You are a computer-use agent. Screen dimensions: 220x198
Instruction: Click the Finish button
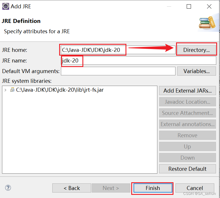(153, 188)
